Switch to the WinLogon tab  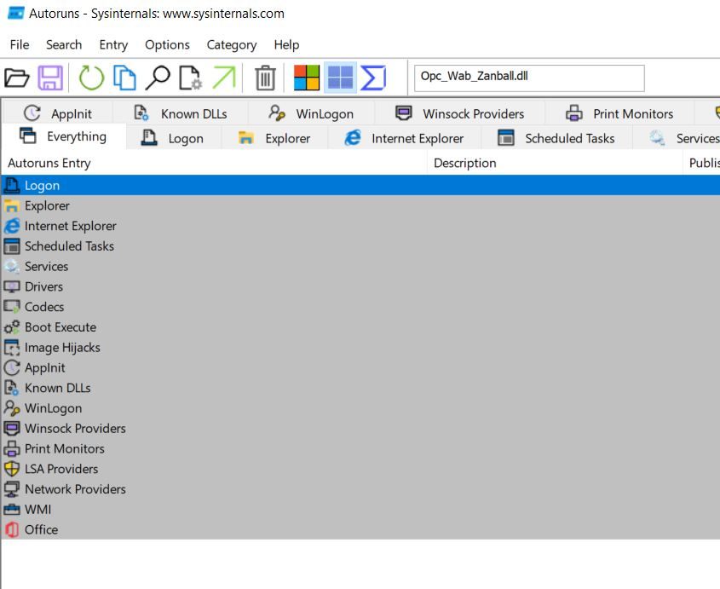click(x=311, y=113)
